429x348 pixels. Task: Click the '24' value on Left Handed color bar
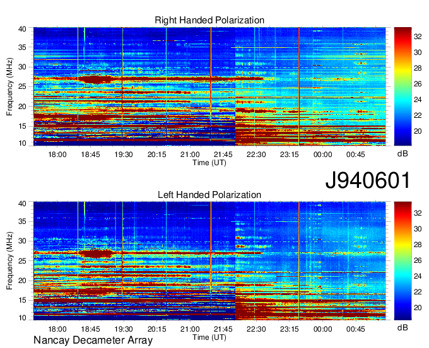418,276
